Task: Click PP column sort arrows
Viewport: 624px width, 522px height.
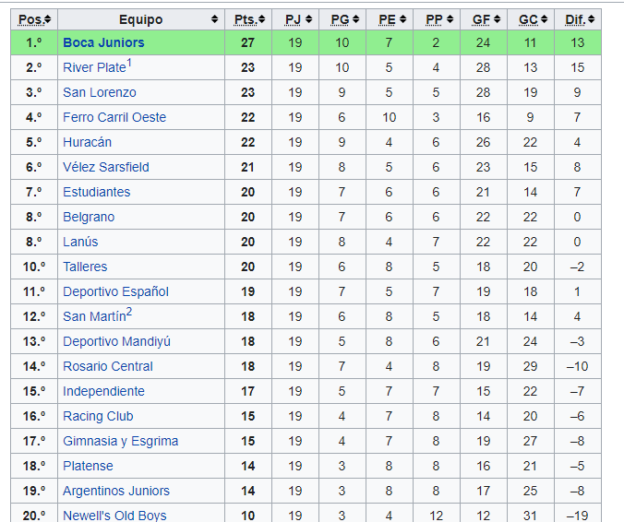Action: [450, 19]
